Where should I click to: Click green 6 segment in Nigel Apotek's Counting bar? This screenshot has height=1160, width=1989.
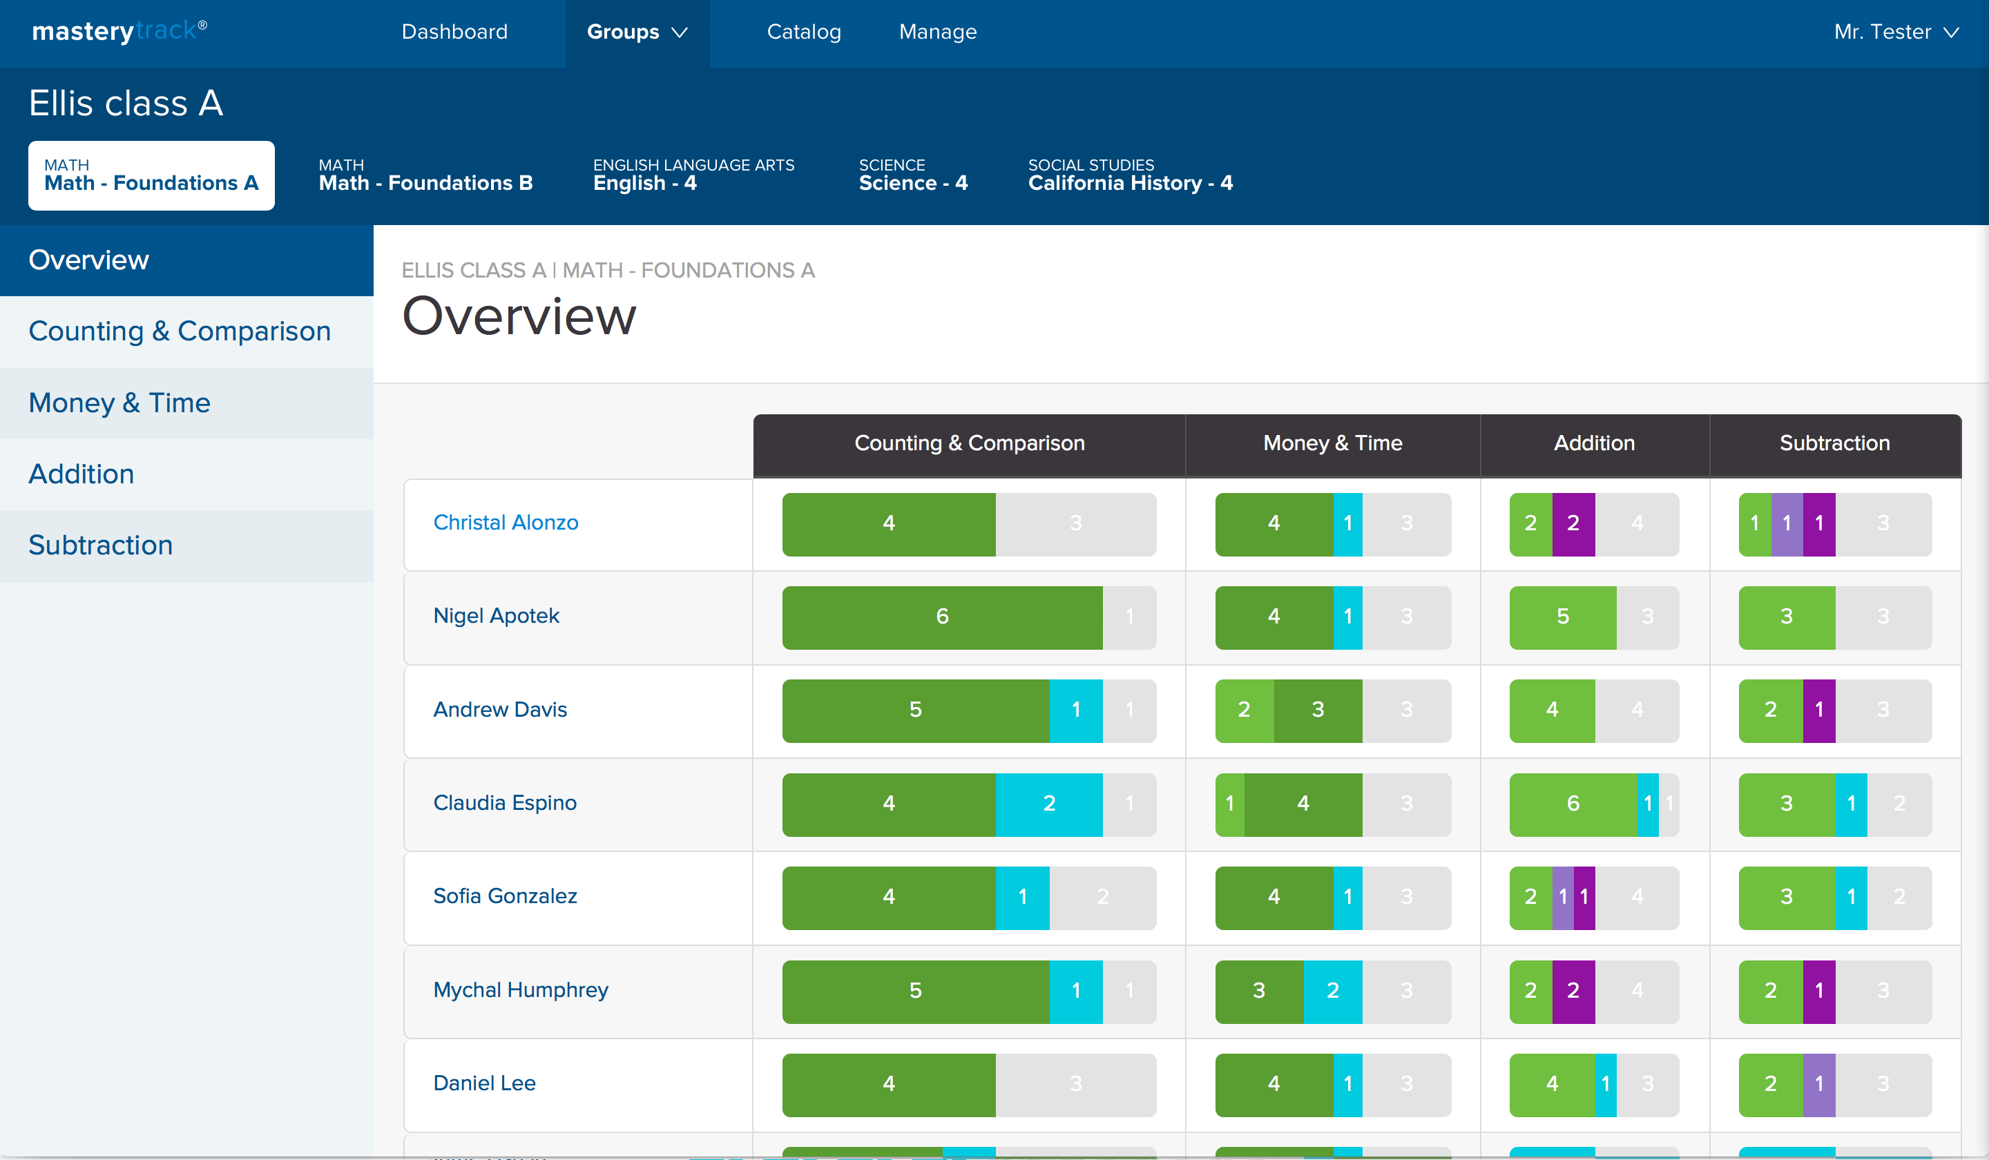tap(941, 617)
